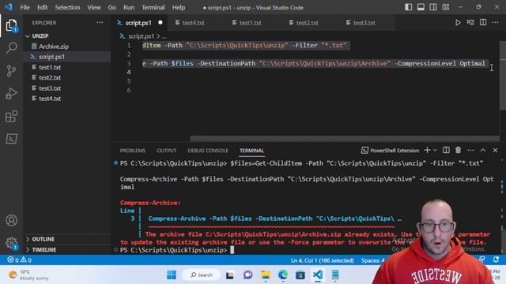Open the Source Control view

[11, 70]
